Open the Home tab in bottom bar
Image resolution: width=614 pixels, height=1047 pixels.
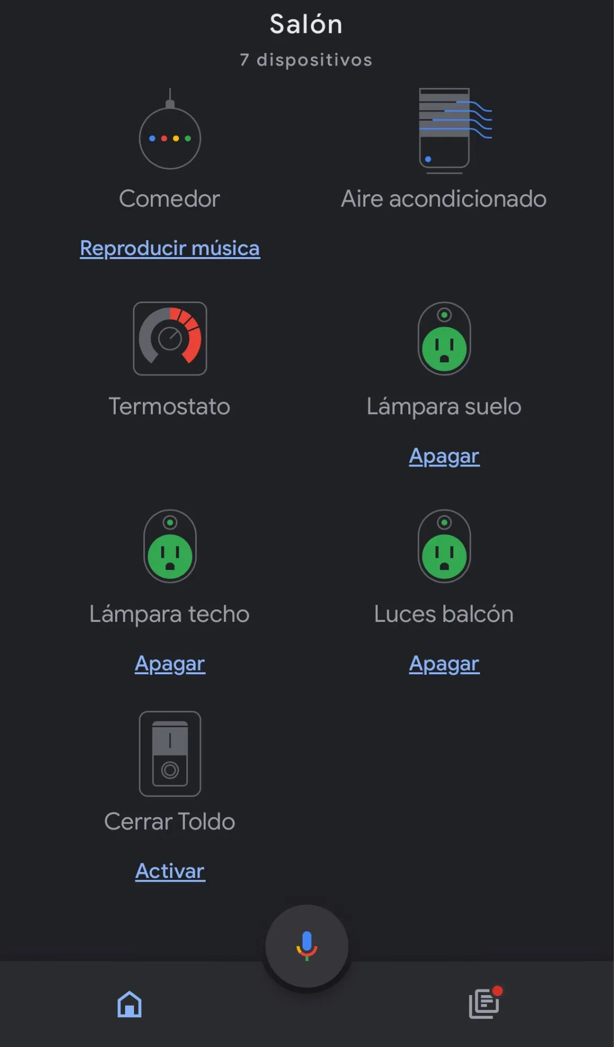[x=129, y=1004]
